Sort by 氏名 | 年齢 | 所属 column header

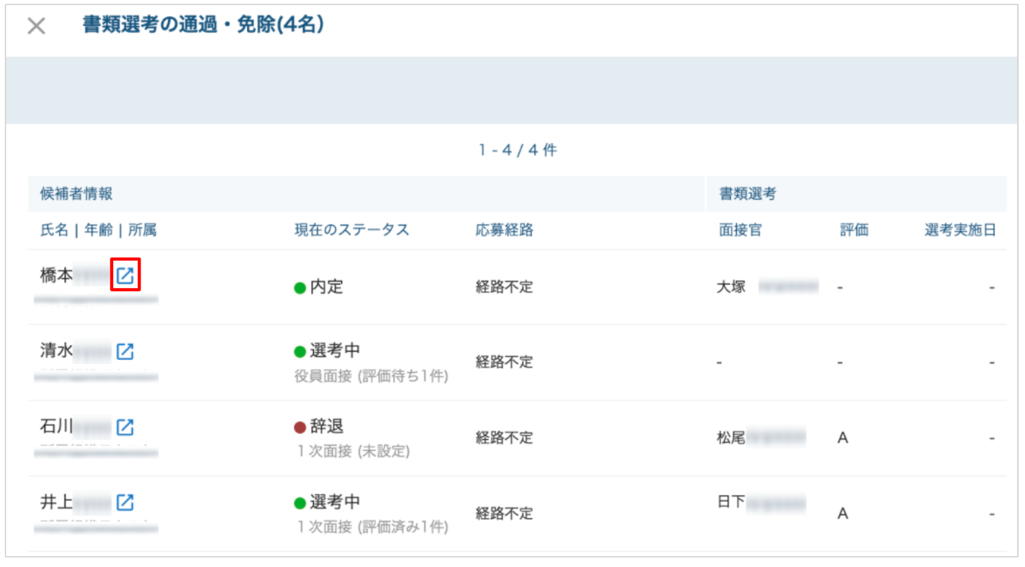point(98,230)
